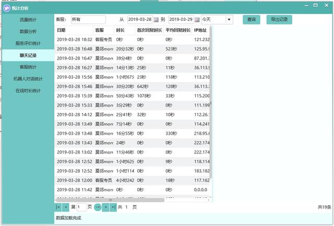Select the row dated 2019-03-28 16:47

(x=132, y=58)
